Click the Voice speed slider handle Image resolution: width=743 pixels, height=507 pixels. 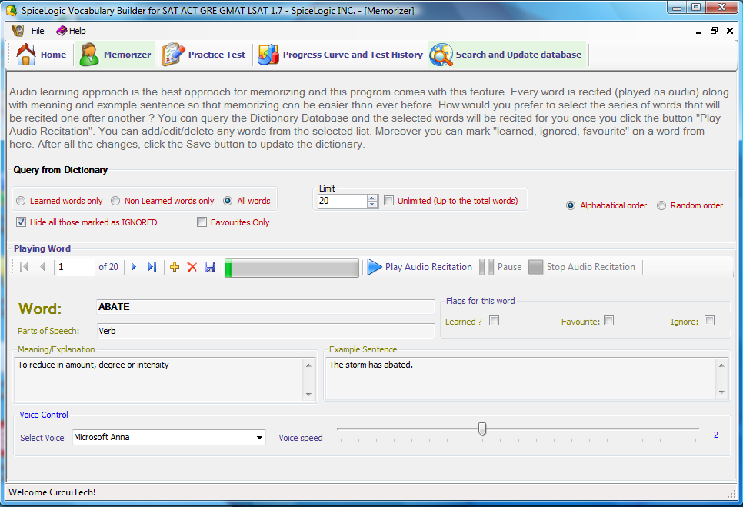point(482,429)
